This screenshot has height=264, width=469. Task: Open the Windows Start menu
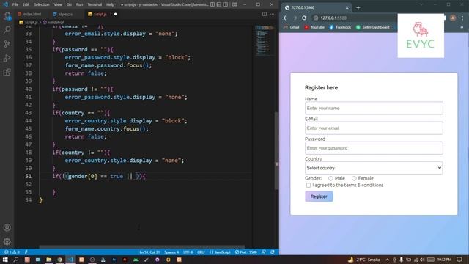5,260
